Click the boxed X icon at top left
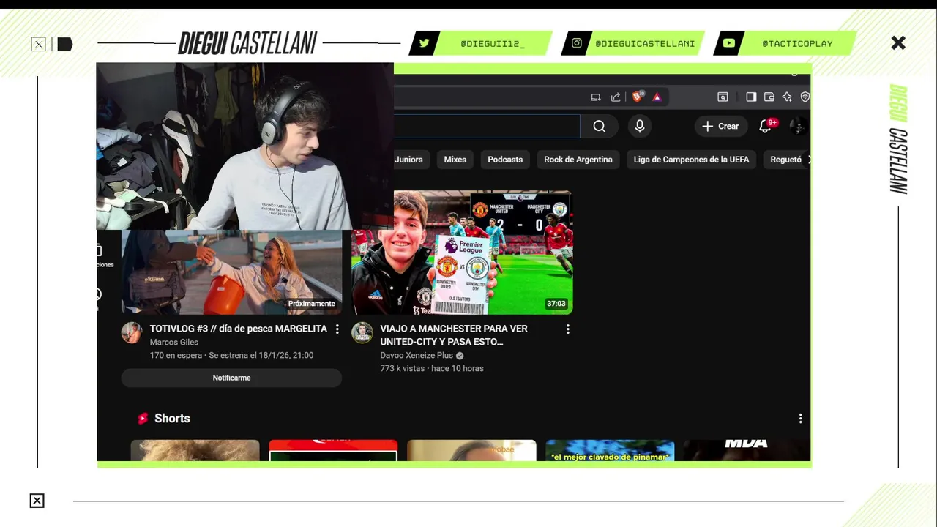The width and height of the screenshot is (937, 527). point(38,45)
